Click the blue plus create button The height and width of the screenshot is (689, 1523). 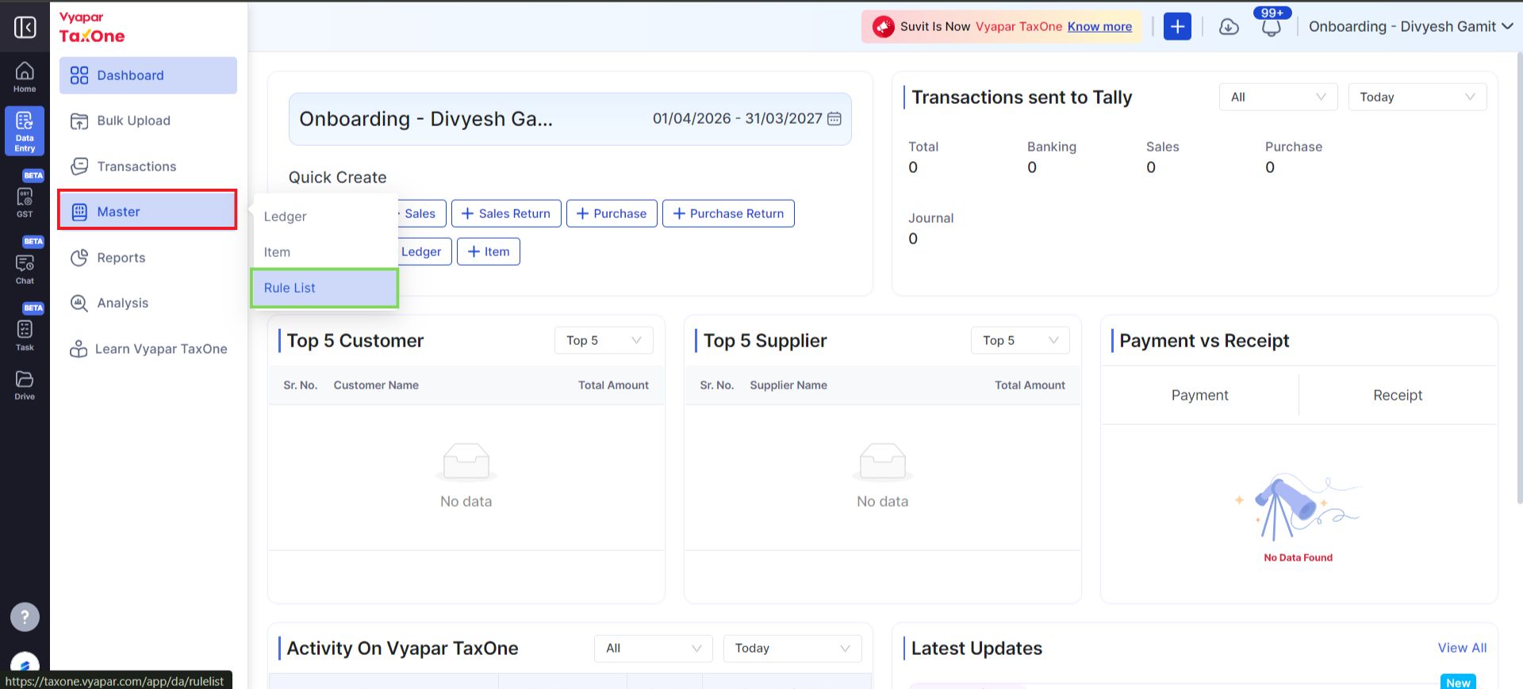1177,26
